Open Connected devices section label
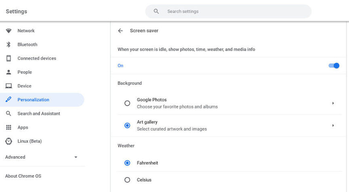 [37, 58]
